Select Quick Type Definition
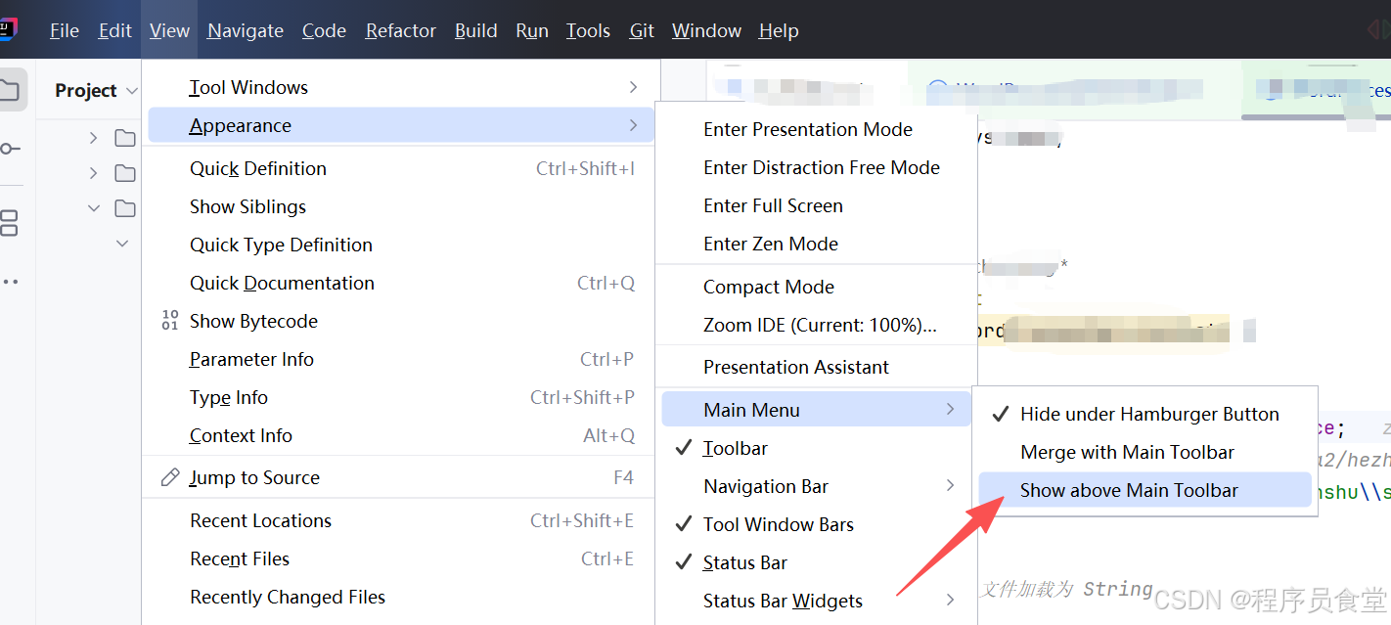Screen dimensions: 1391x625 coord(401,245)
